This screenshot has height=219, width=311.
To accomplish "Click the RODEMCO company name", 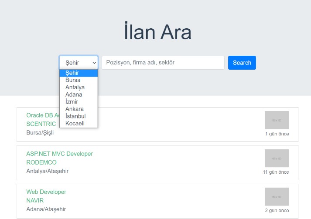I will tap(41, 162).
